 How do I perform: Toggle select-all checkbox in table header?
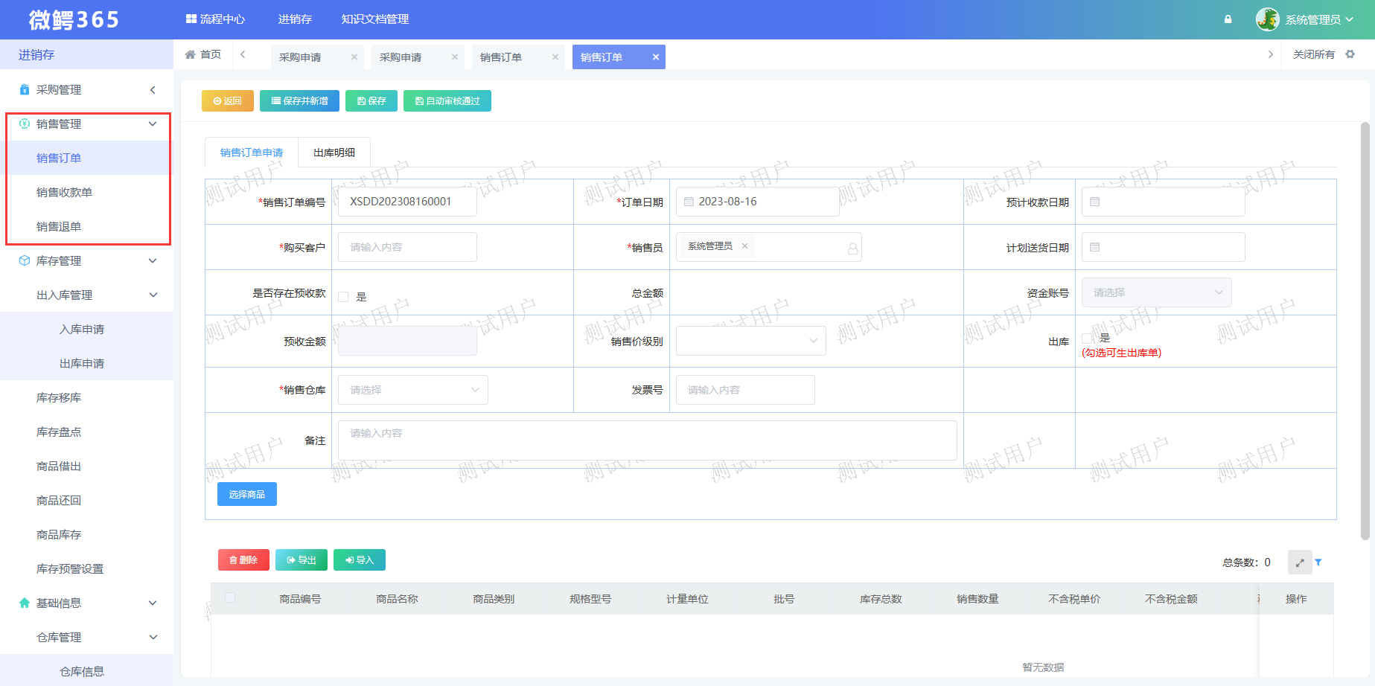230,598
